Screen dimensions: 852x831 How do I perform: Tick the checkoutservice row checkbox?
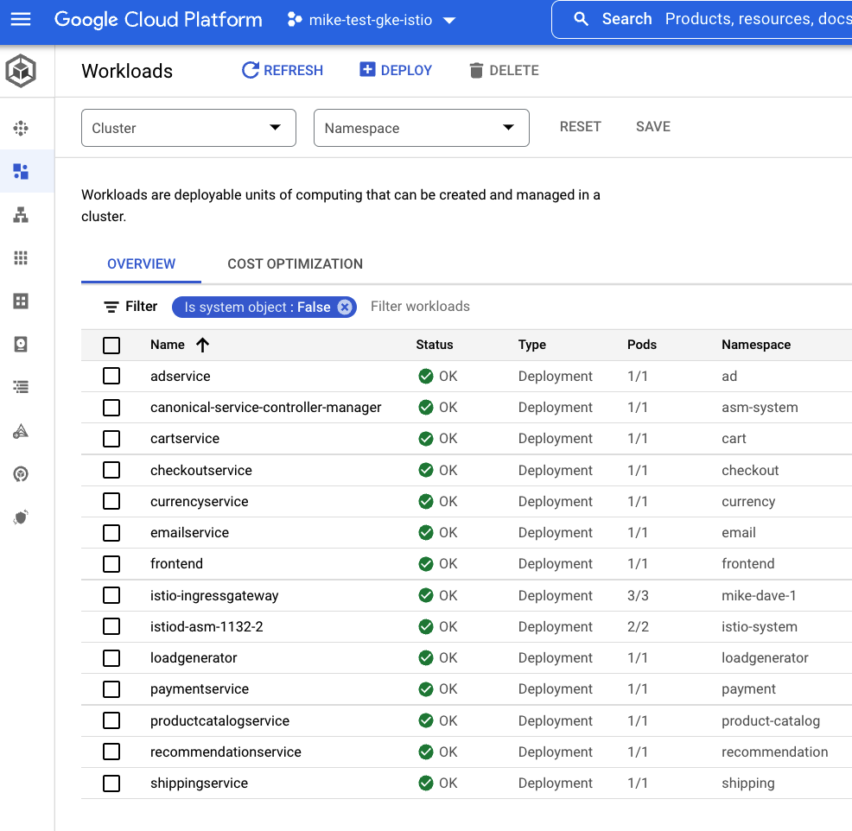pos(111,470)
